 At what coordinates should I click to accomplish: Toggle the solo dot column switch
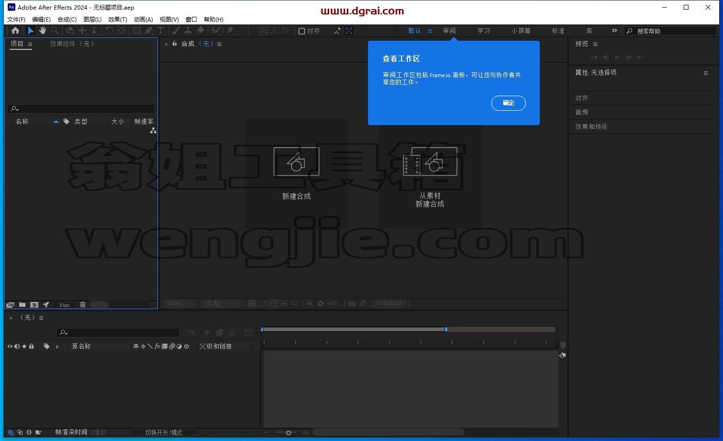pyautogui.click(x=24, y=346)
